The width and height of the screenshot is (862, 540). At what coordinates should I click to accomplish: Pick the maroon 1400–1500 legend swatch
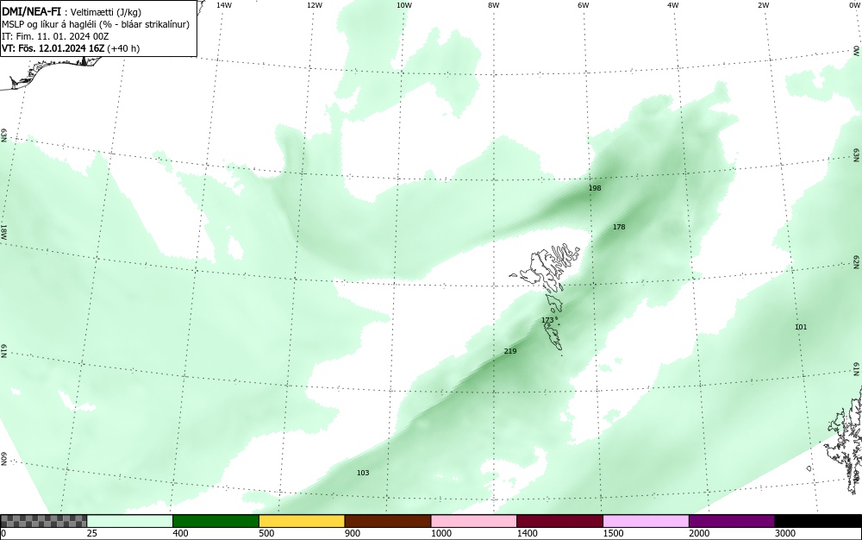click(559, 521)
